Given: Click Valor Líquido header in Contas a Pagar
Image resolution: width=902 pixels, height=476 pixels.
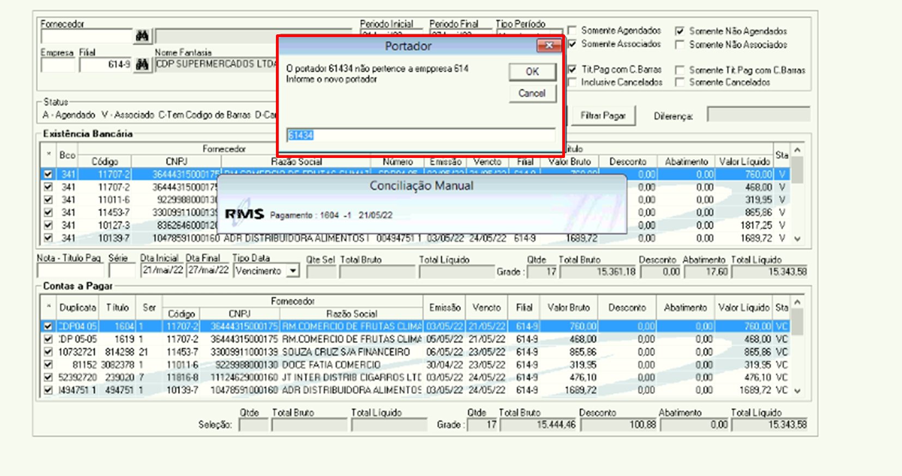Looking at the screenshot, I should [743, 307].
